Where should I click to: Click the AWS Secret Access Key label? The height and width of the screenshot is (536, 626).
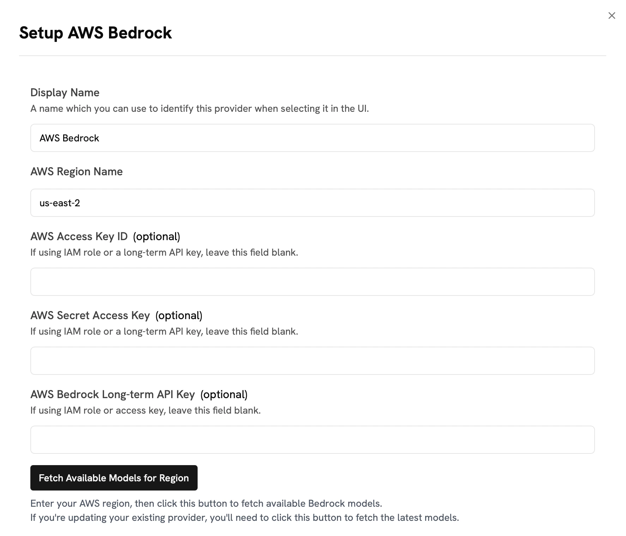pyautogui.click(x=90, y=316)
